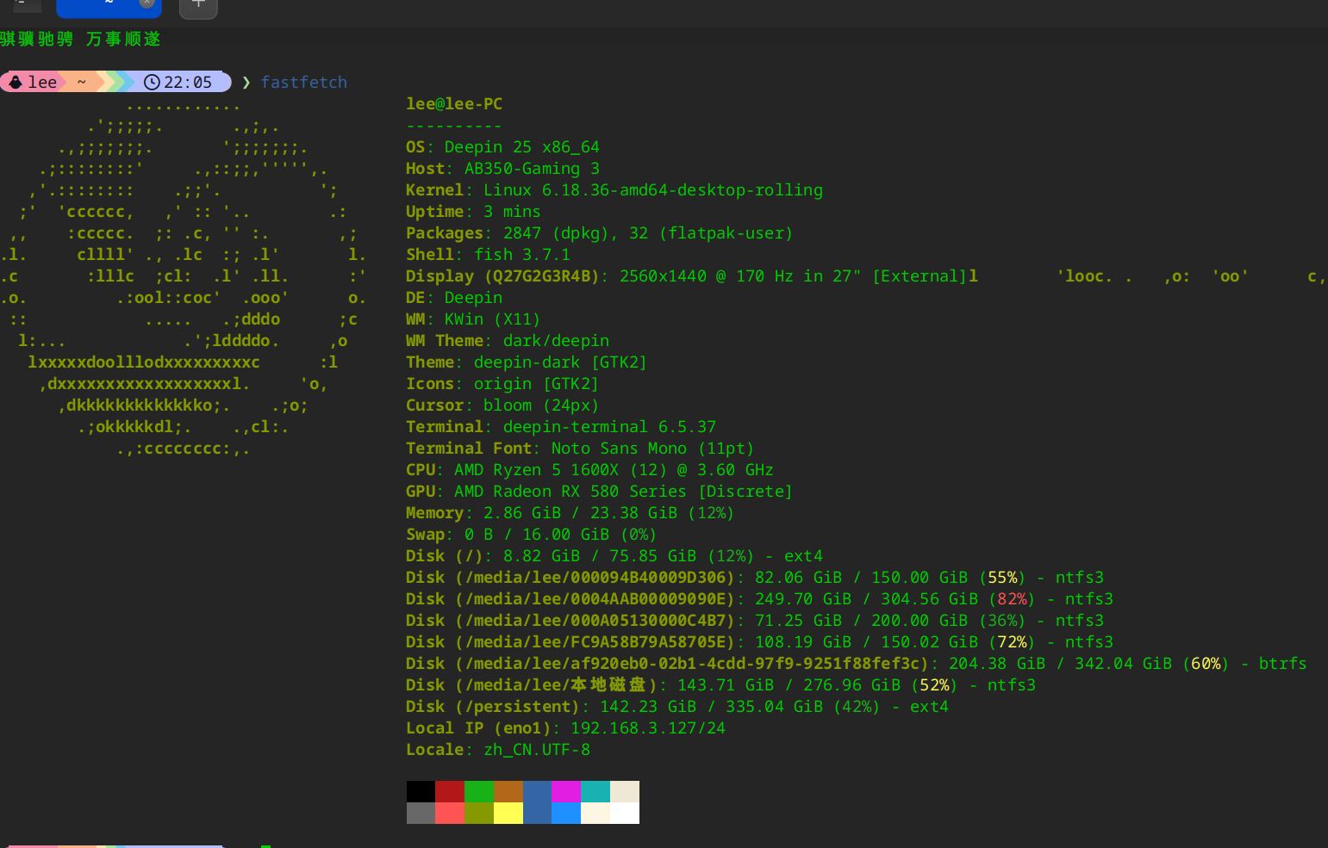The image size is (1328, 848).
Task: Click the bright yellow color block
Action: point(508,813)
